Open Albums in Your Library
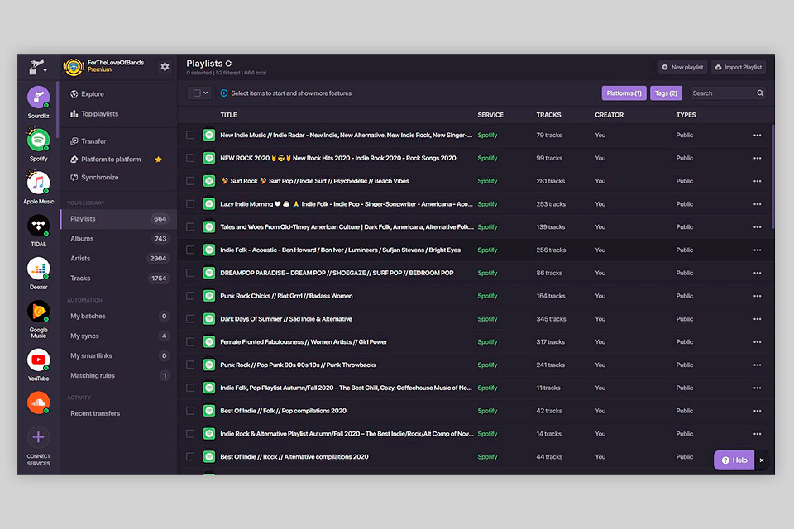794x529 pixels. tap(118, 238)
